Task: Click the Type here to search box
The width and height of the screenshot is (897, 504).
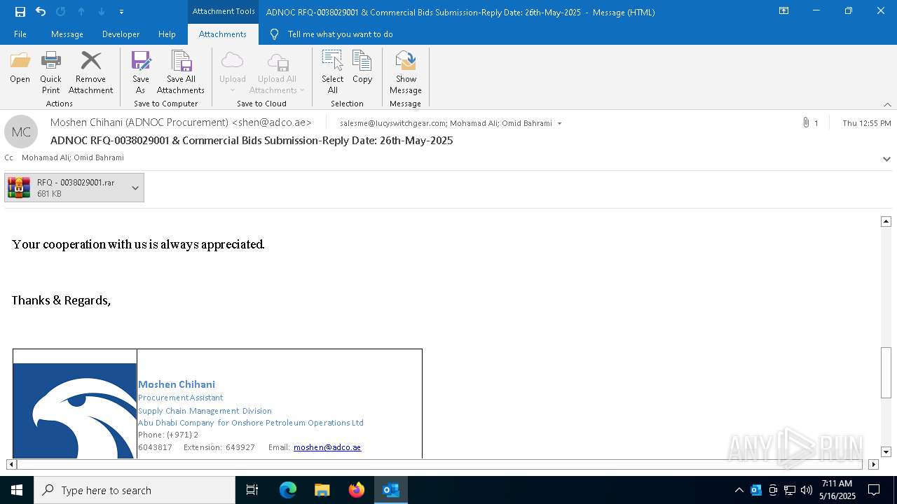Action: point(135,490)
